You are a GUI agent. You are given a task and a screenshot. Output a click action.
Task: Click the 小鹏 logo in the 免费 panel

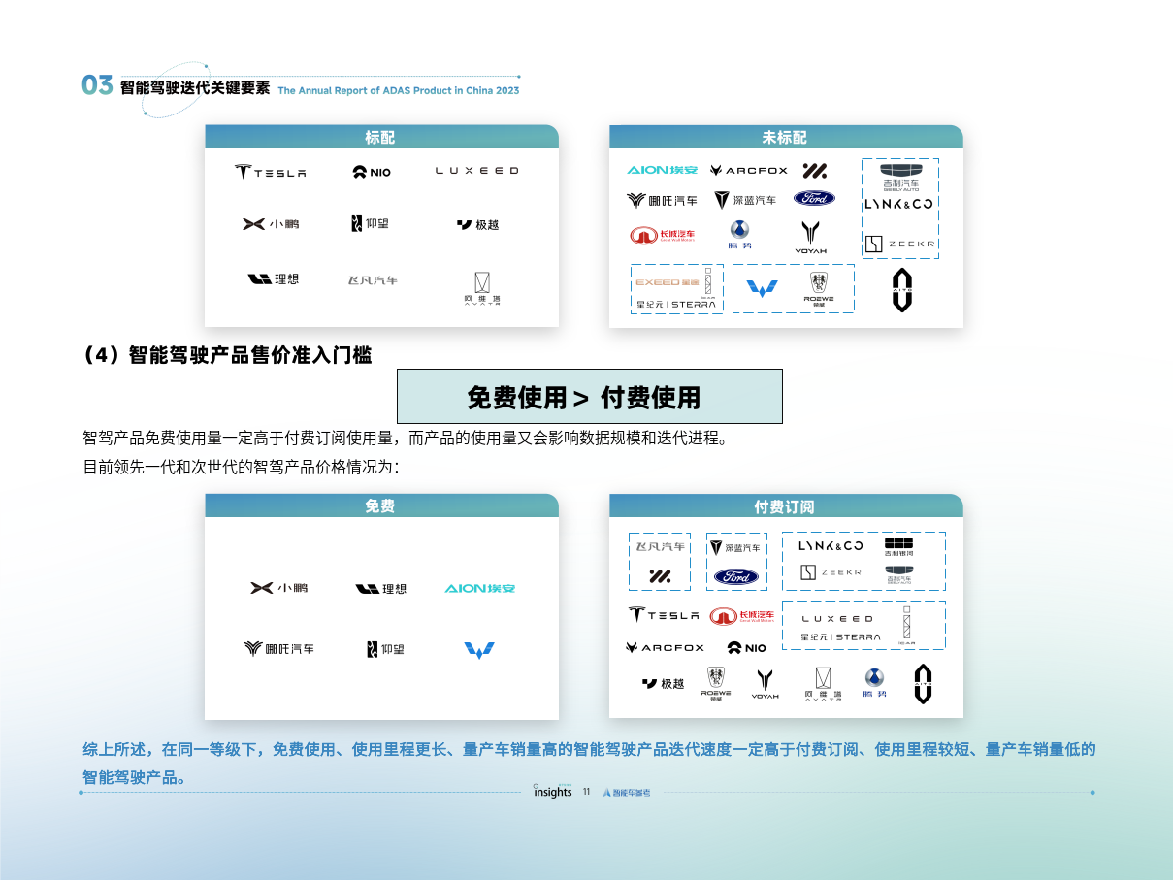click(278, 588)
